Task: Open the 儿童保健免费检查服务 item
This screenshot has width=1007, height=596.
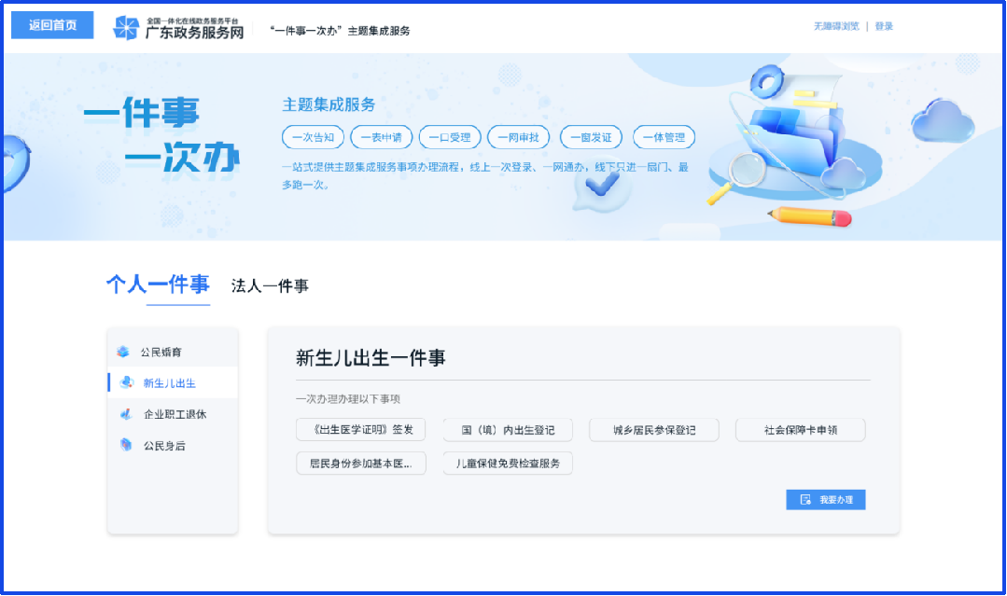Action: 508,464
